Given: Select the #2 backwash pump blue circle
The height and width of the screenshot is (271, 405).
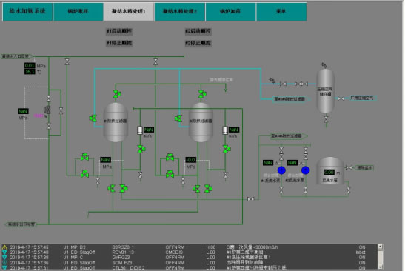Looking at the screenshot, I should (305, 170).
